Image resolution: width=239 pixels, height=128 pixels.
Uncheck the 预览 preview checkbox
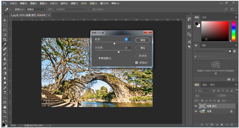point(136,63)
